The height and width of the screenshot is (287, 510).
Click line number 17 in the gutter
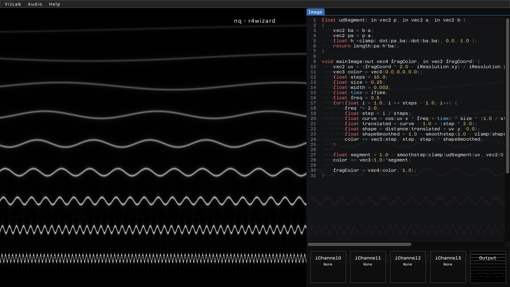(x=313, y=103)
